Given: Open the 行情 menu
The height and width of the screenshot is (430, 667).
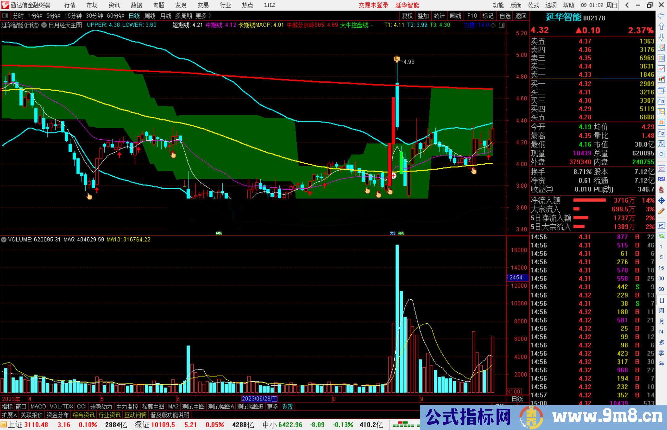Looking at the screenshot, I should 69,5.
